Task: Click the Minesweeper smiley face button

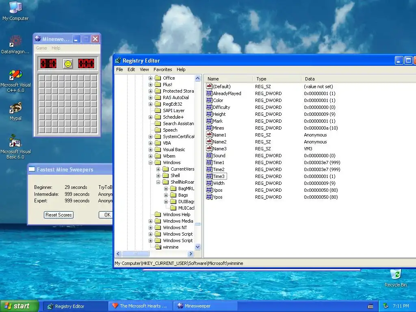Action: (x=68, y=64)
